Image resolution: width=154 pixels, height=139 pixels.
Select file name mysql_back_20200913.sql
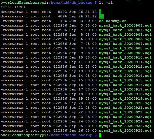[125, 71]
